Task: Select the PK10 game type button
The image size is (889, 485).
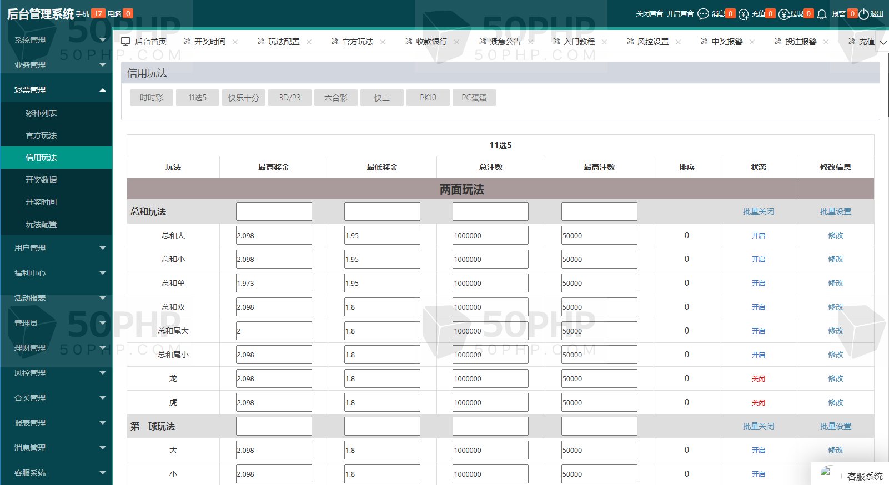Action: (428, 98)
